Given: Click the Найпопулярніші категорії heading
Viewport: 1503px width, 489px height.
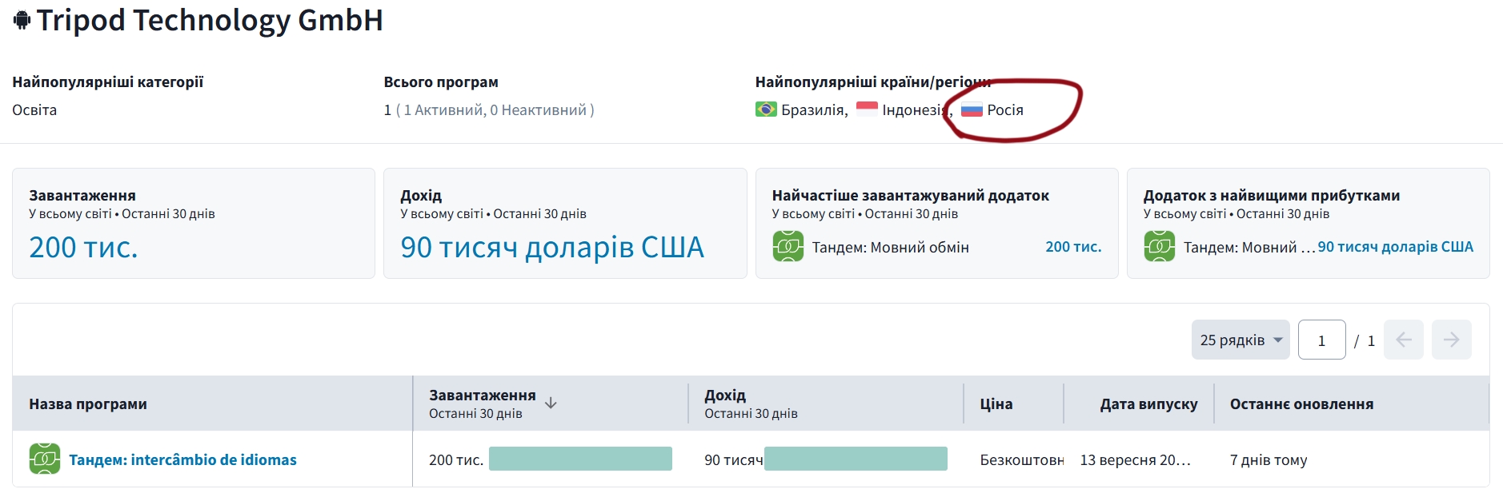Looking at the screenshot, I should pyautogui.click(x=108, y=81).
